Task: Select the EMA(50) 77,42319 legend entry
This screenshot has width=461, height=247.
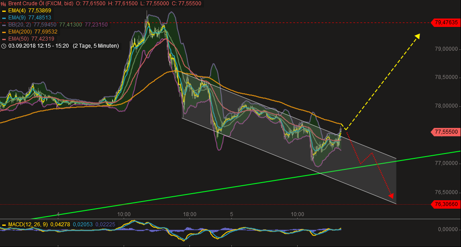Action: pos(31,39)
